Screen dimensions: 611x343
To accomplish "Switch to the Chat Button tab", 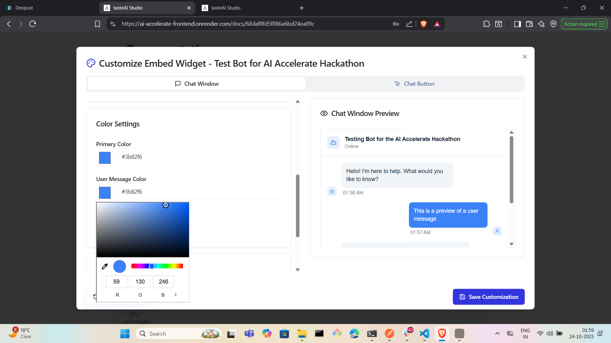I will click(x=415, y=84).
